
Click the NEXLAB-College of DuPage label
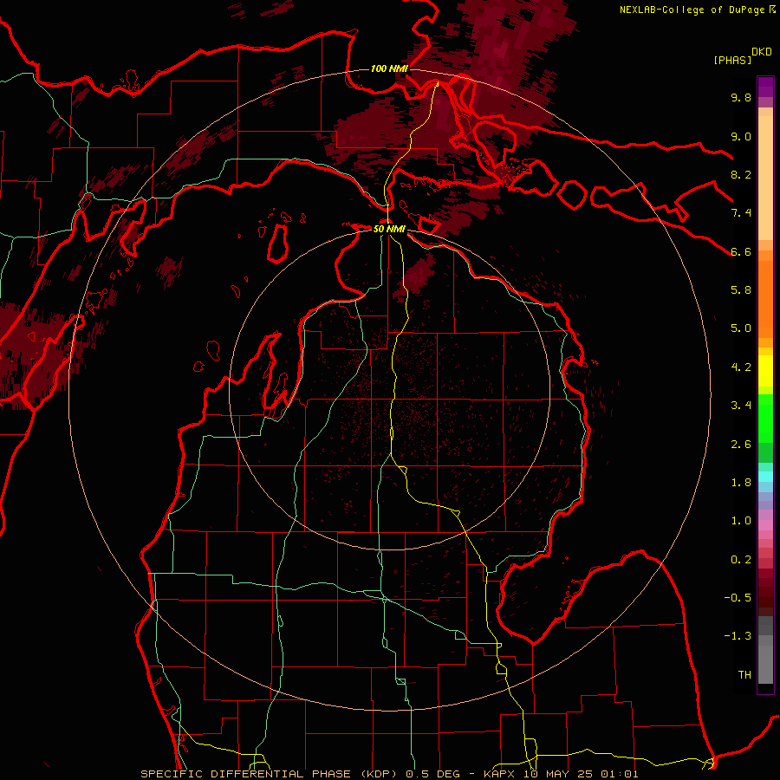tap(692, 10)
